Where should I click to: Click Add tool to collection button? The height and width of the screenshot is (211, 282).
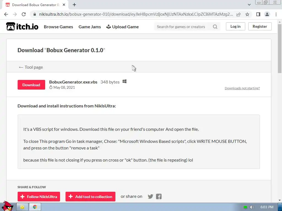tap(90, 197)
